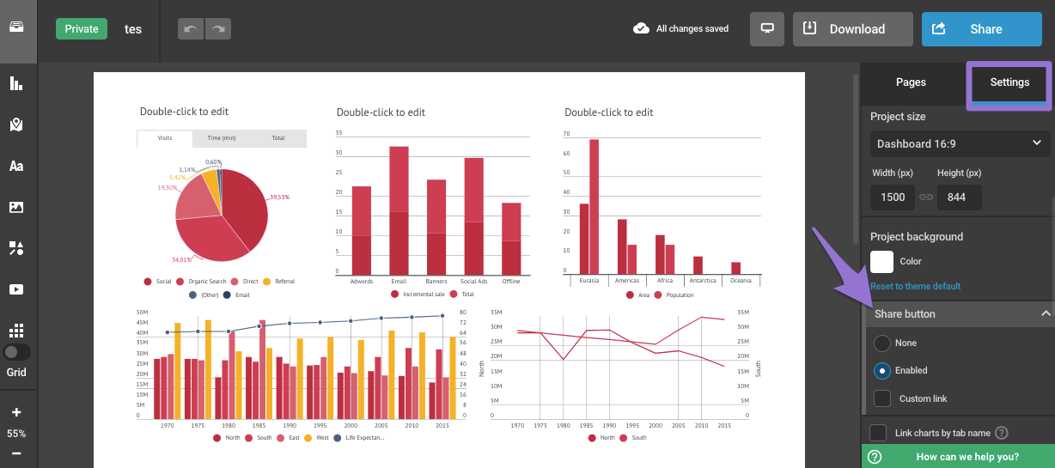1055x468 pixels.
Task: Open presentation preview monitor icon
Action: point(767,29)
